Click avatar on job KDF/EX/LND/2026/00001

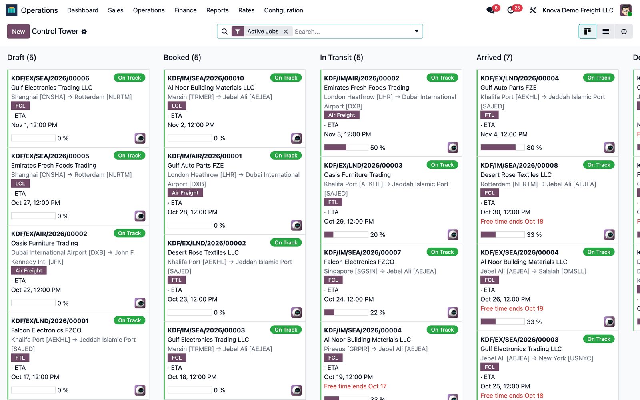(140, 390)
